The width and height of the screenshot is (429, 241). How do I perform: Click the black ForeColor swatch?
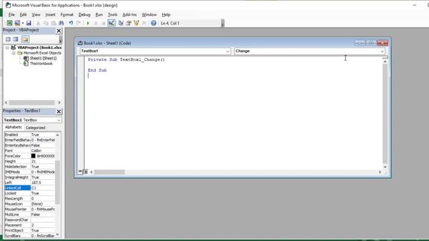point(33,156)
